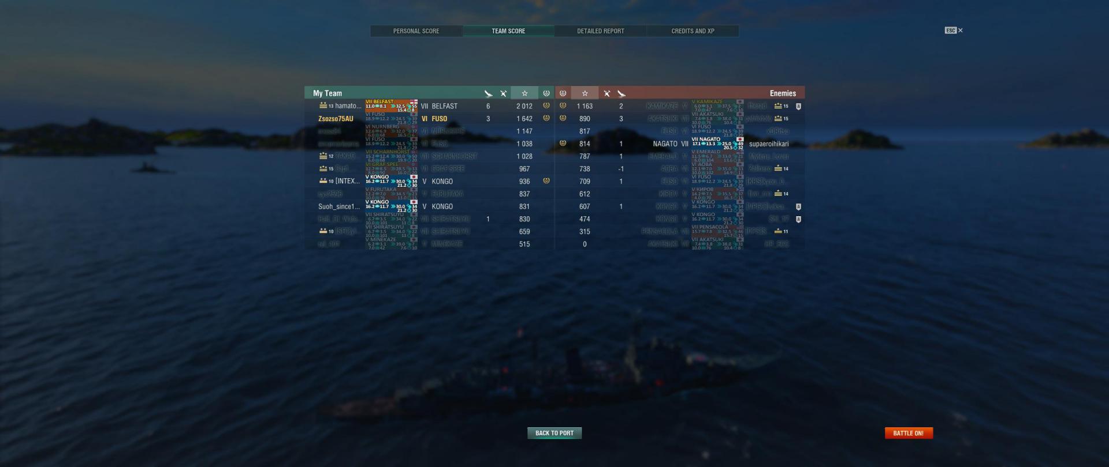Image resolution: width=1109 pixels, height=467 pixels.
Task: Close the results screen with ESC
Action: pos(954,31)
